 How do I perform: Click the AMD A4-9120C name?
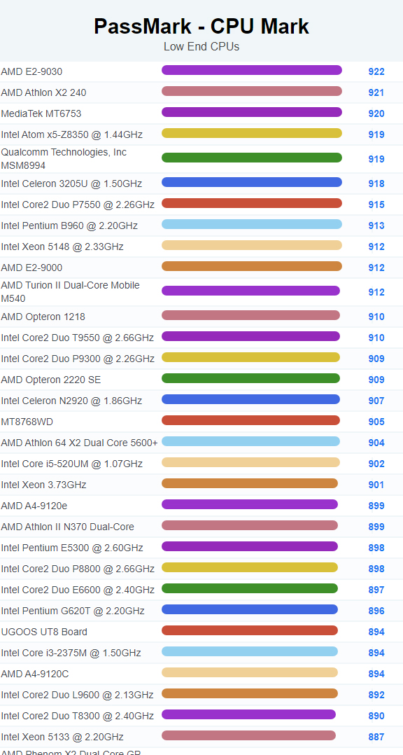(34, 674)
